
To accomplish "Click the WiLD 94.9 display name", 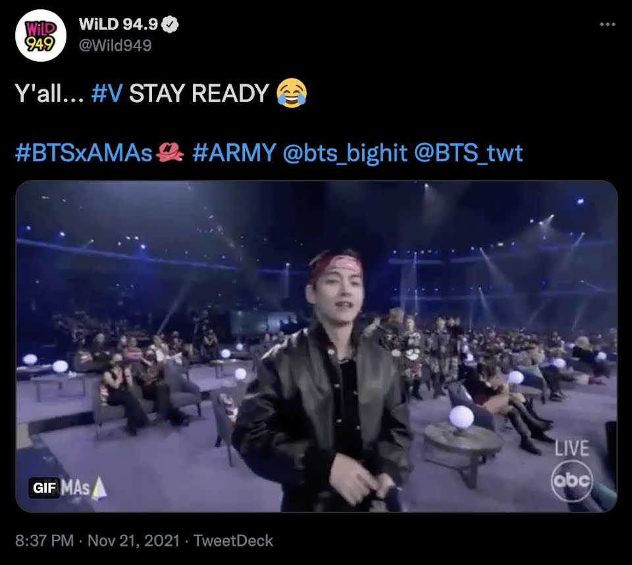I will click(x=118, y=24).
